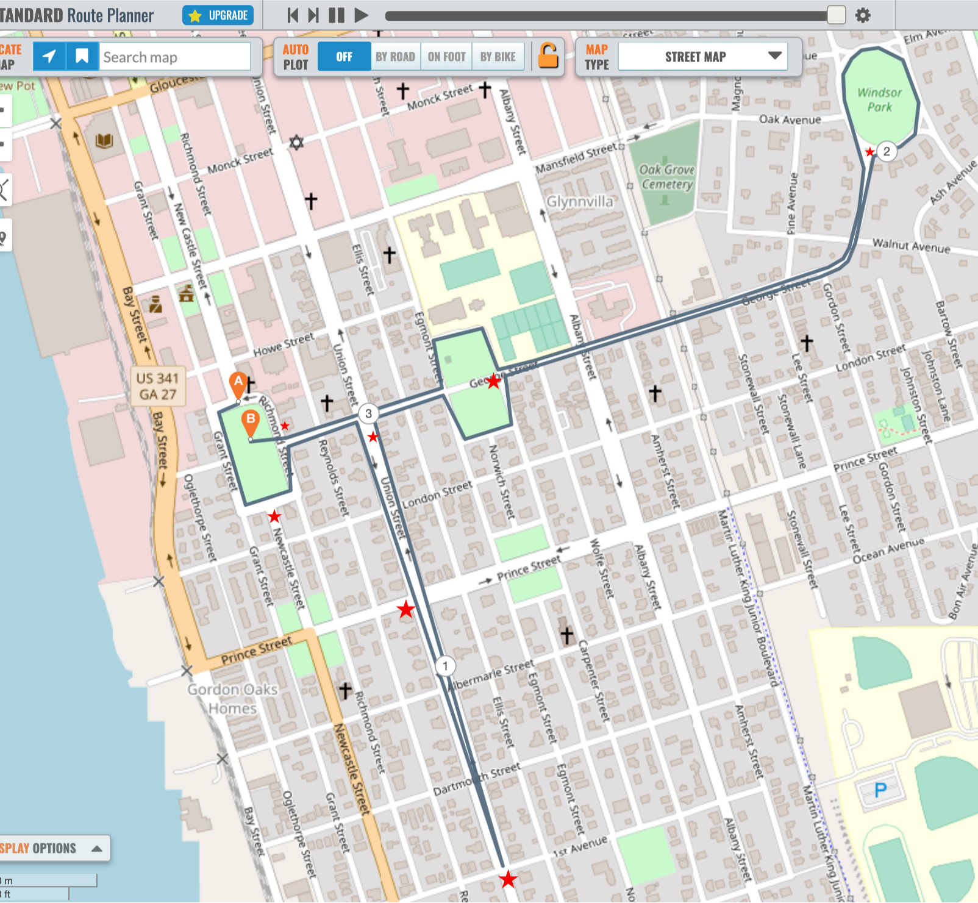Open the playback settings gear
978x903 pixels.
[863, 15]
